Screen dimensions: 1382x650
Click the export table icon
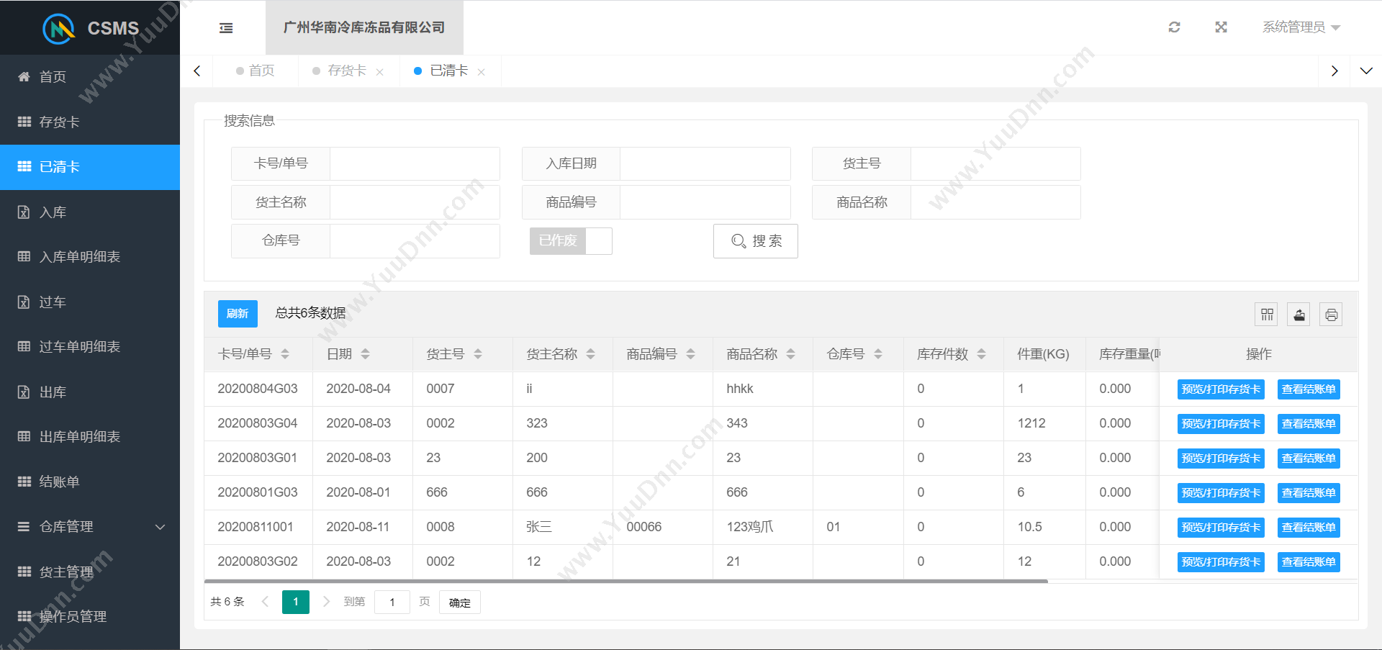(1299, 315)
